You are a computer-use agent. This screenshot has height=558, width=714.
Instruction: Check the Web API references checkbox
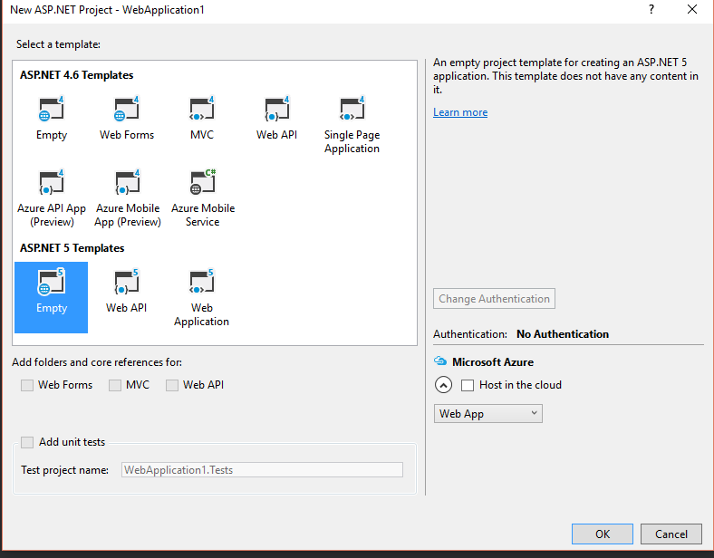[172, 386]
